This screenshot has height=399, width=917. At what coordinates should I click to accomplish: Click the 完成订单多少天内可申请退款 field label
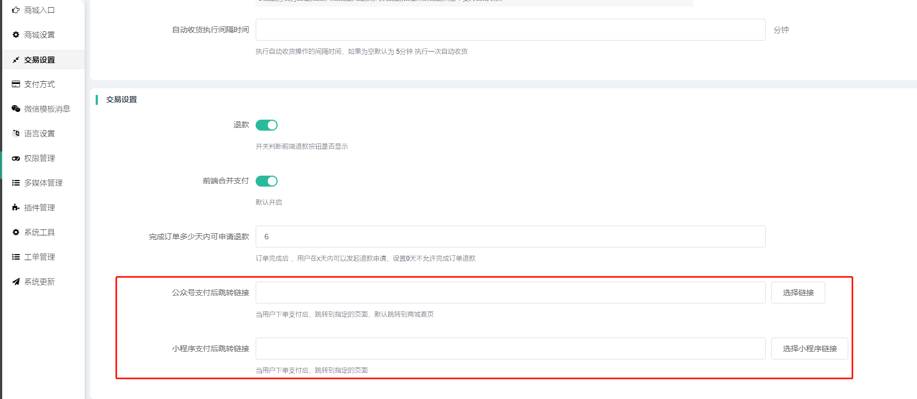199,237
